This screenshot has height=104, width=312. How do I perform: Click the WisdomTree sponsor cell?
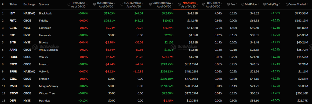point(47,93)
